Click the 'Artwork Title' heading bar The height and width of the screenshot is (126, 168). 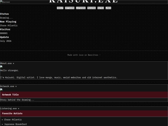tap(84, 95)
